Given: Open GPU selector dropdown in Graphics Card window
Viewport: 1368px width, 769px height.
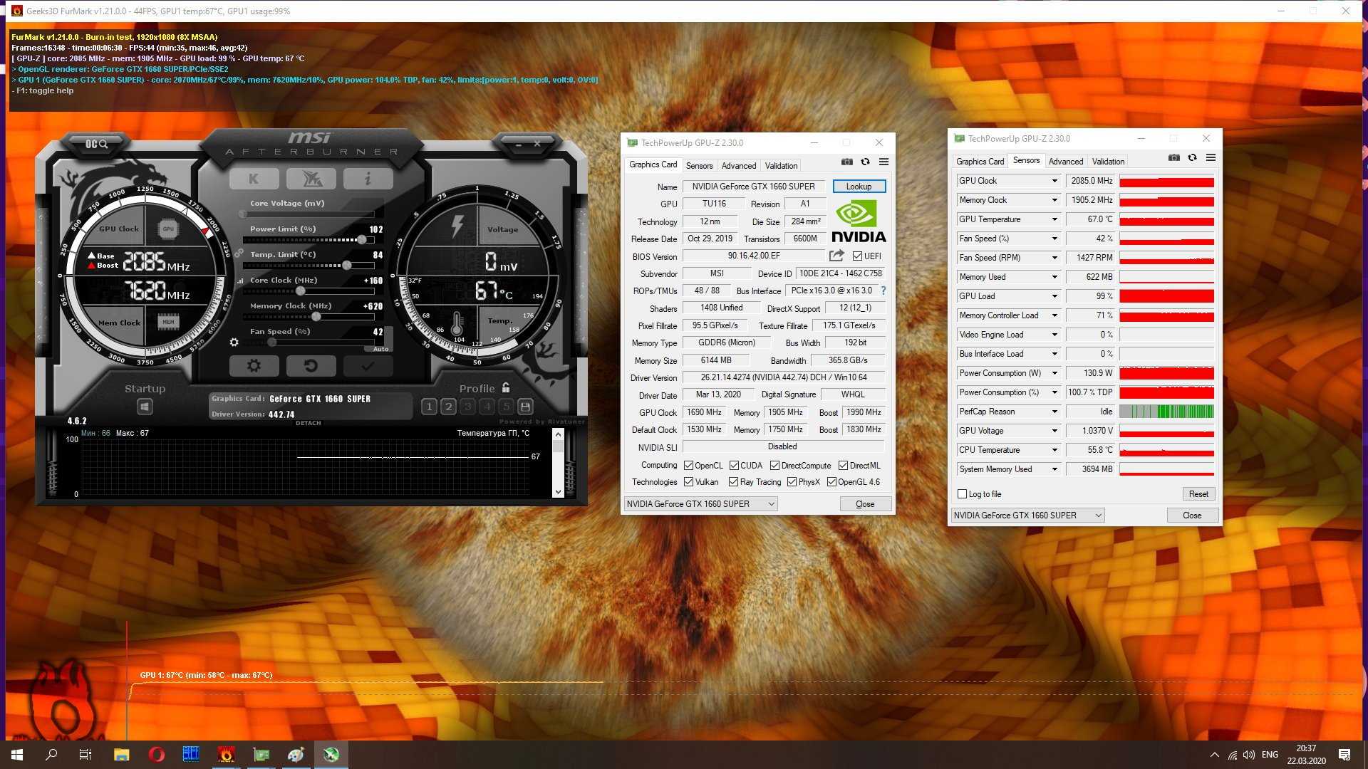Looking at the screenshot, I should (x=700, y=504).
